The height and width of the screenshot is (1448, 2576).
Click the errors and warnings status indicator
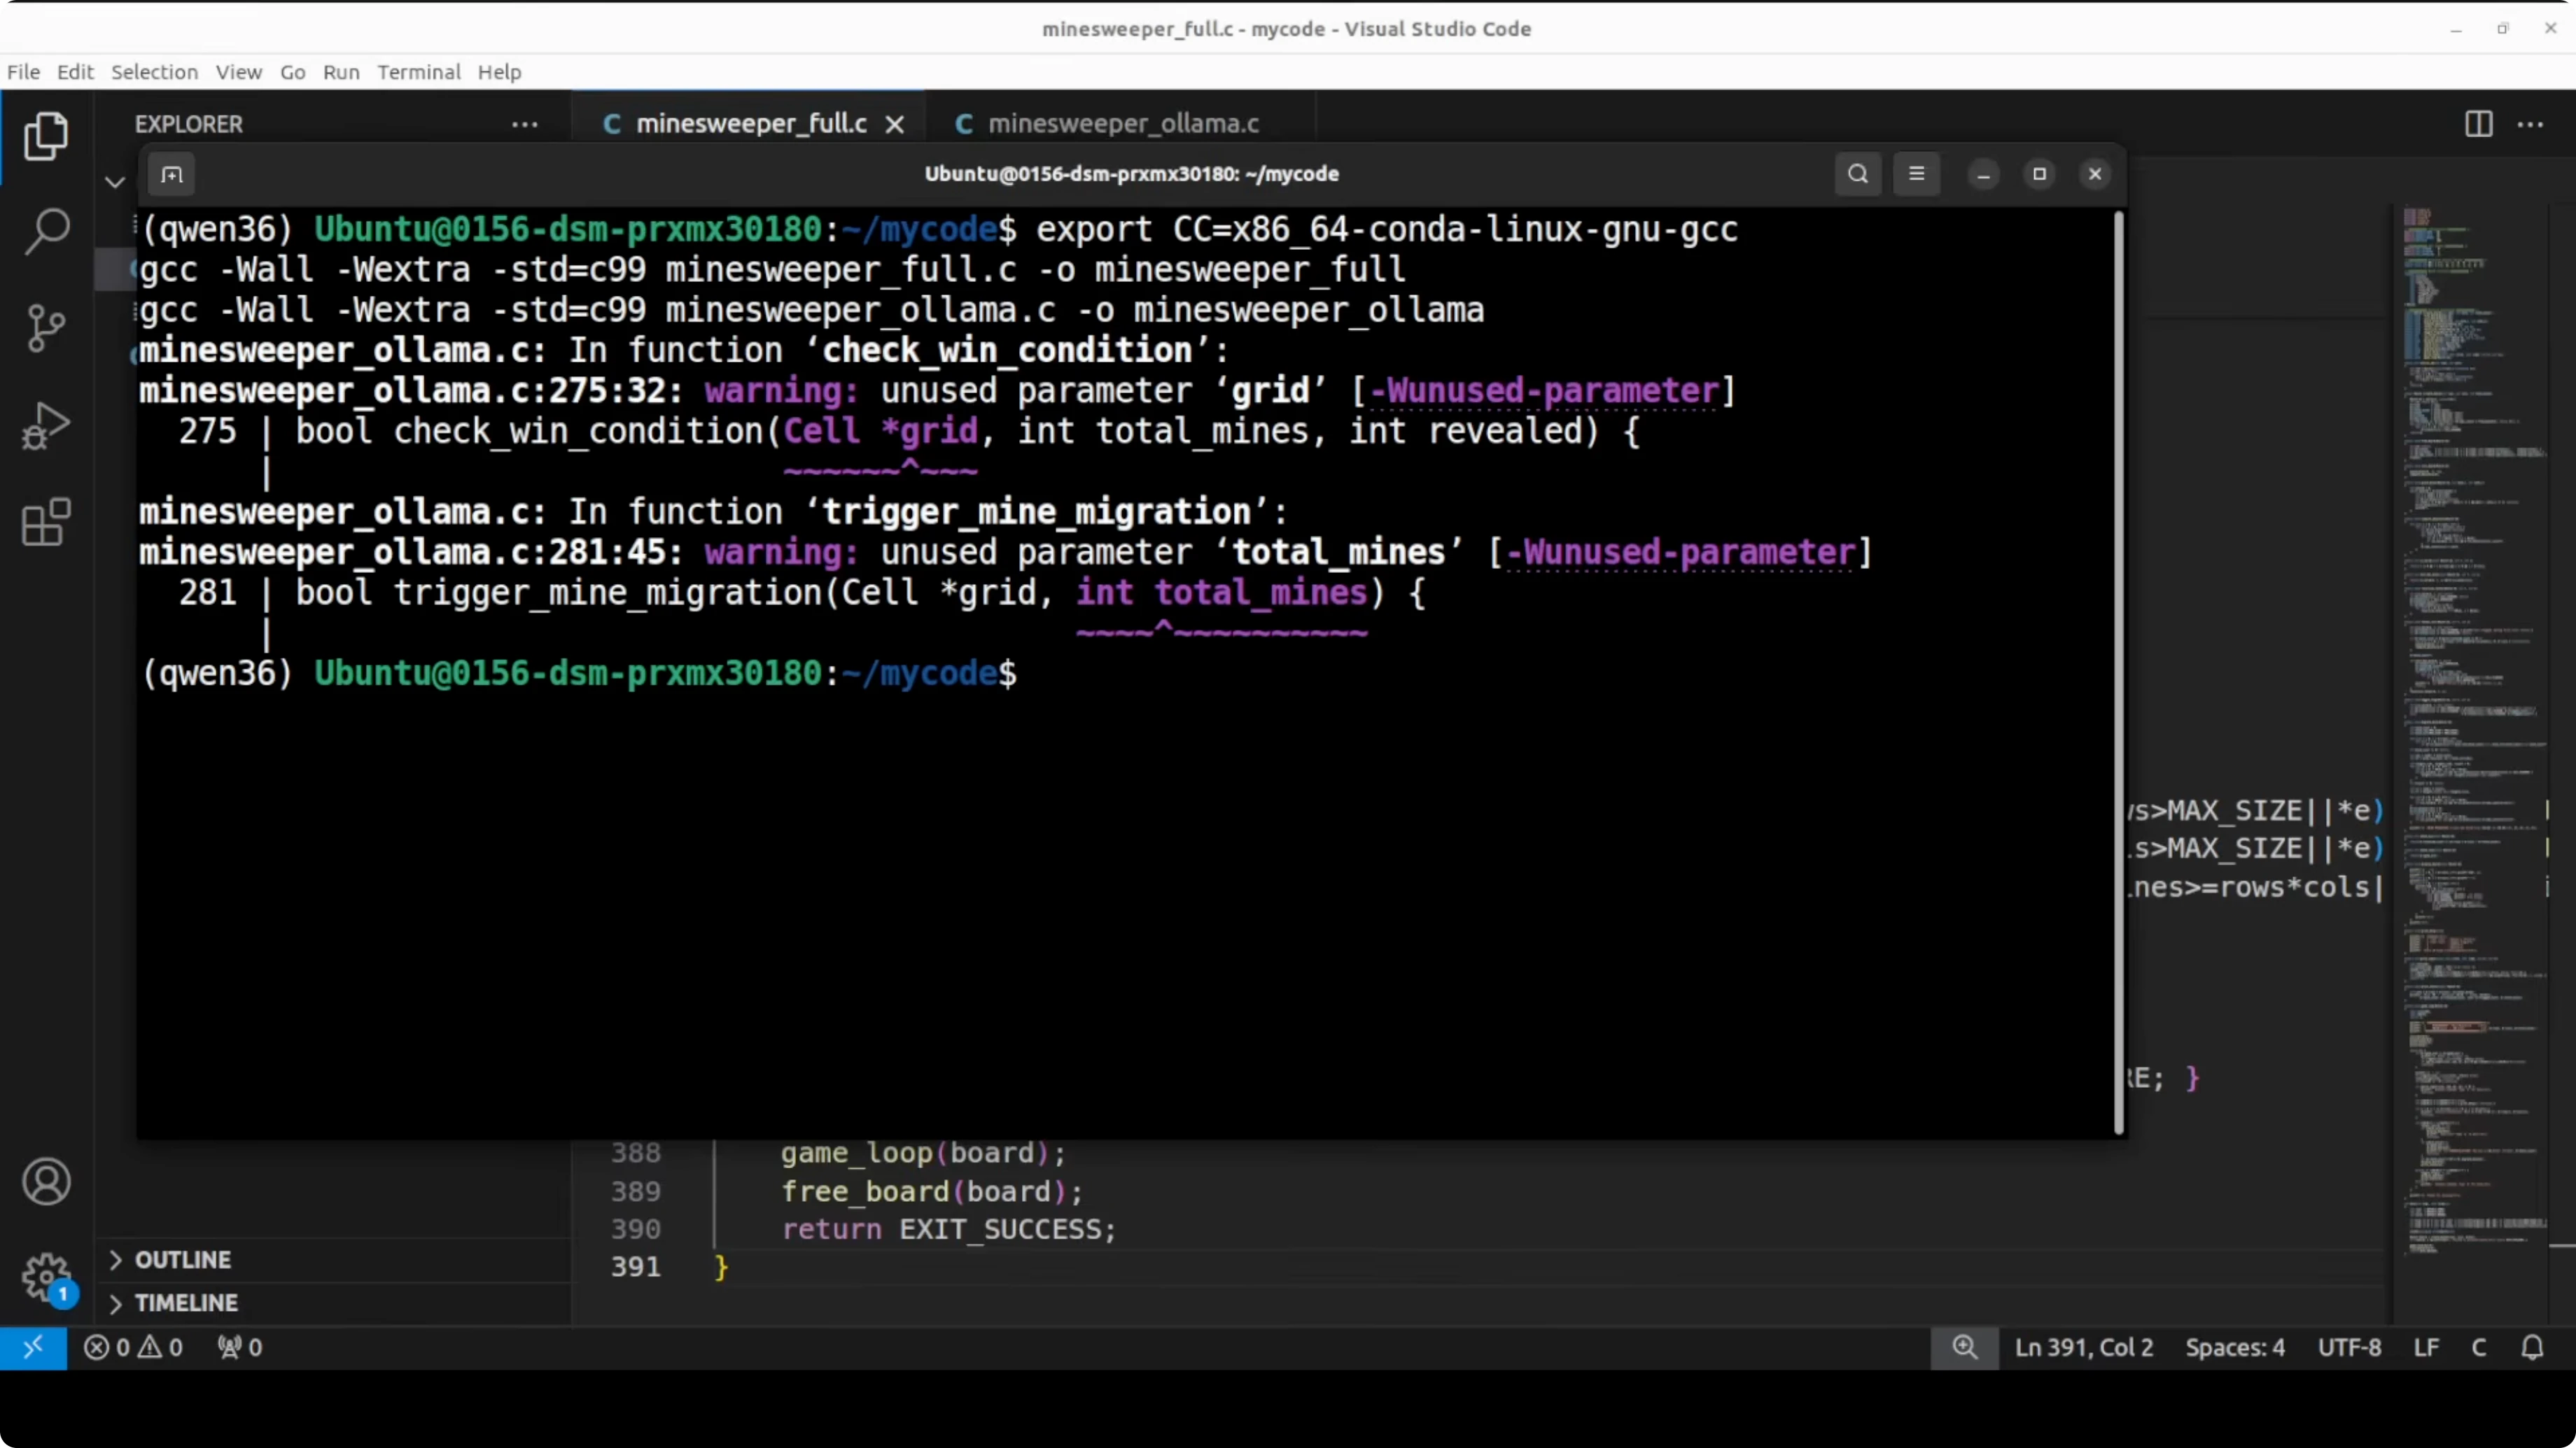[x=134, y=1347]
